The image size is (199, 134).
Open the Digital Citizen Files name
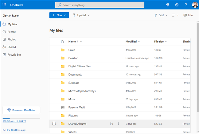pos(80,66)
